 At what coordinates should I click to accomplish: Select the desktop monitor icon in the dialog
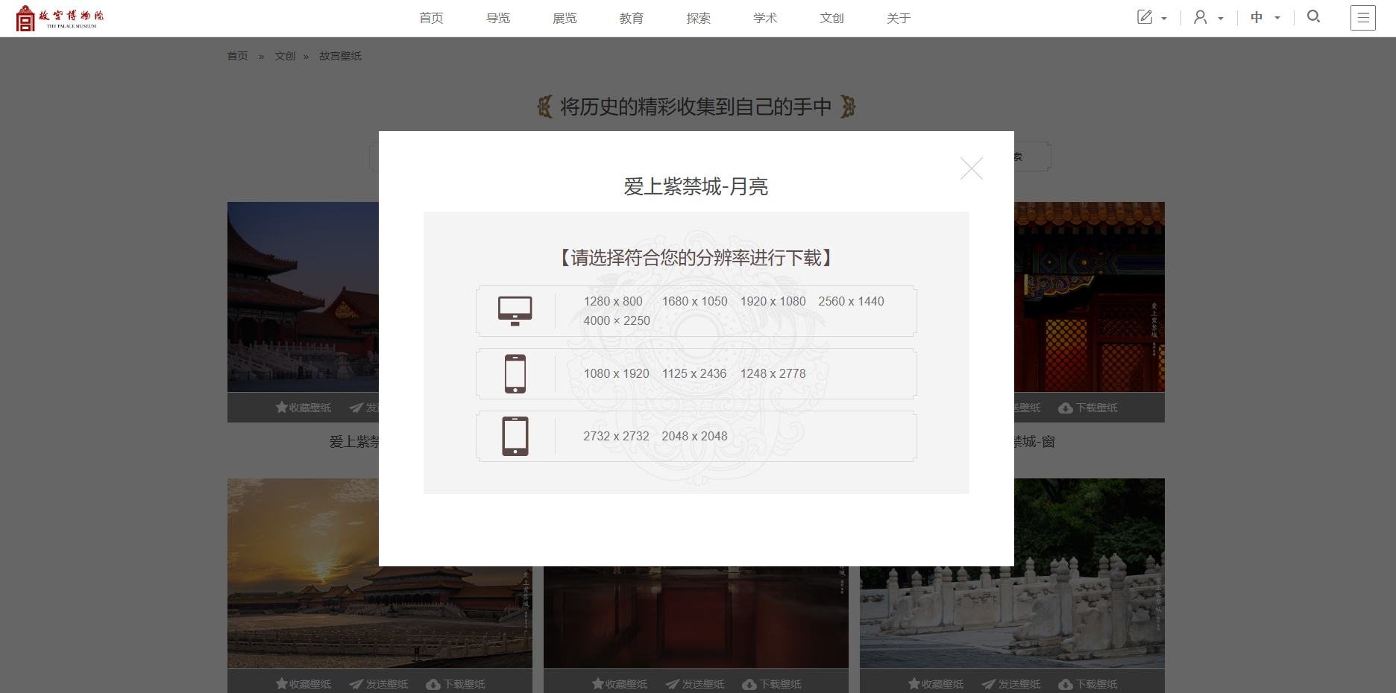(515, 311)
